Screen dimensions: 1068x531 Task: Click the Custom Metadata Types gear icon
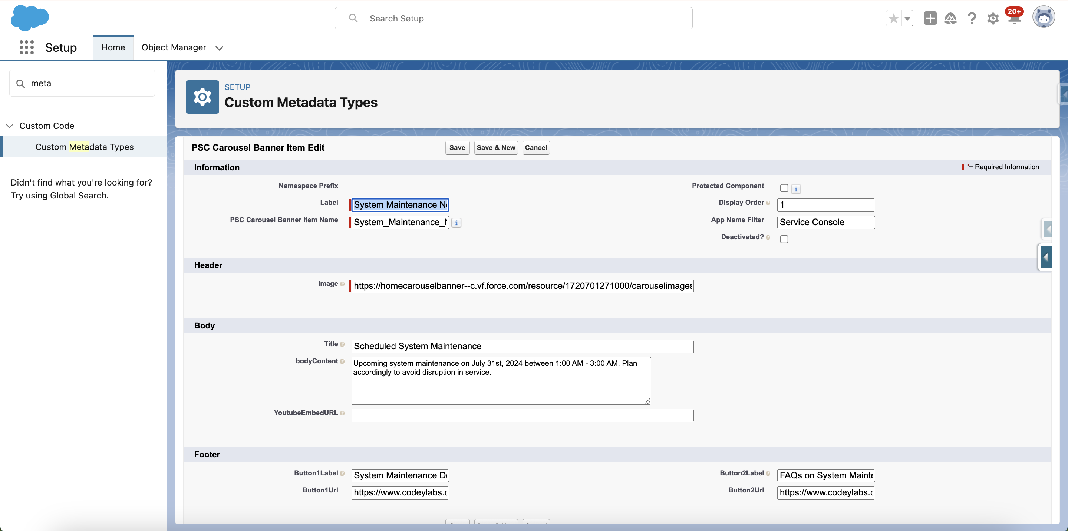click(x=202, y=97)
